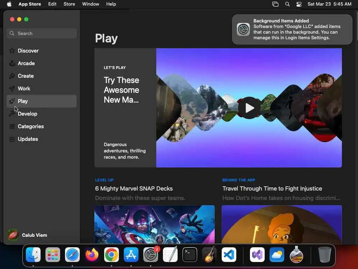Click Stage Manager icon in menu bar
This screenshot has width=358, height=269.
(x=275, y=4)
